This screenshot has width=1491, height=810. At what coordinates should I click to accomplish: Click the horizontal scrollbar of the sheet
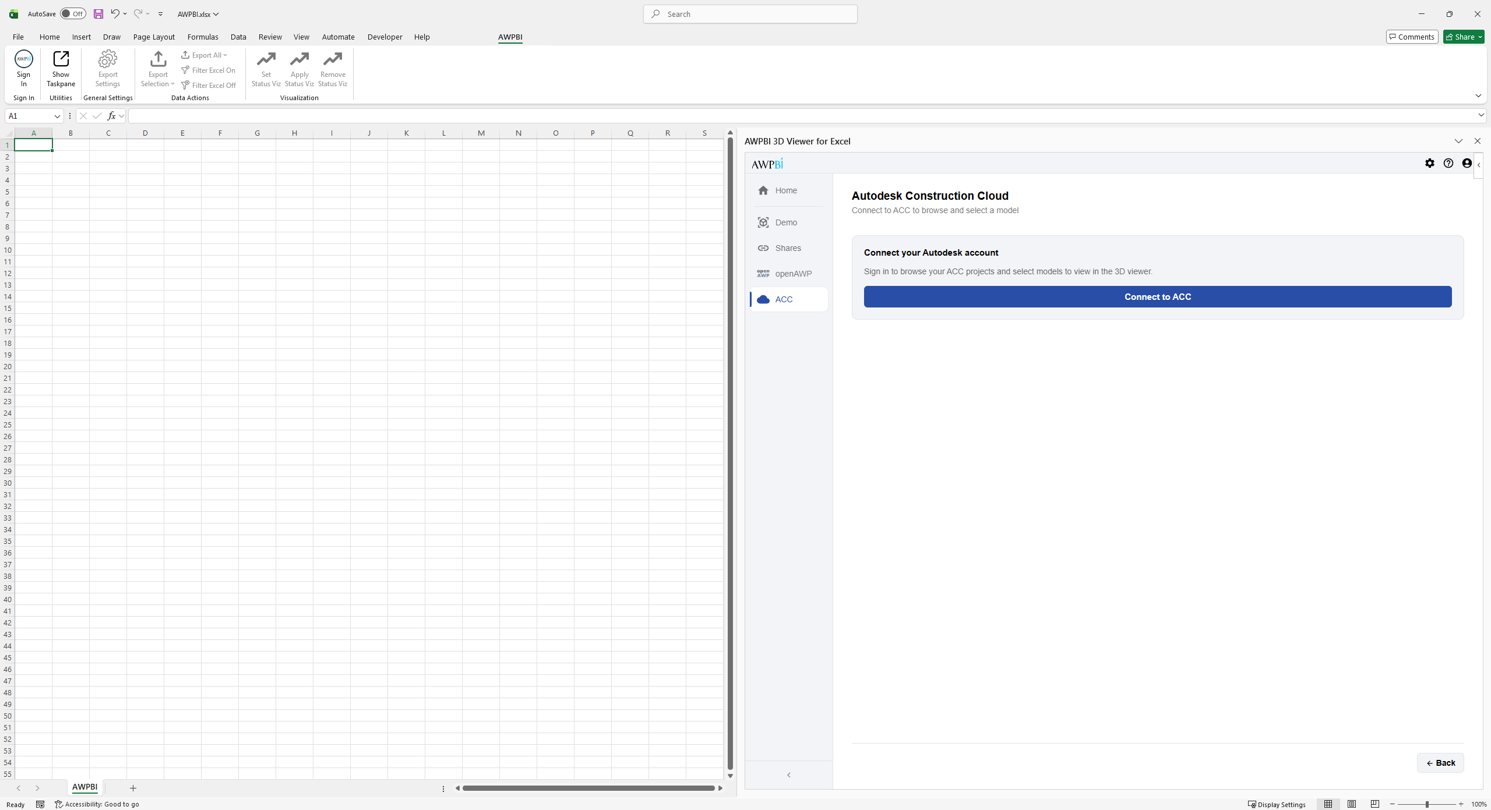click(588, 788)
